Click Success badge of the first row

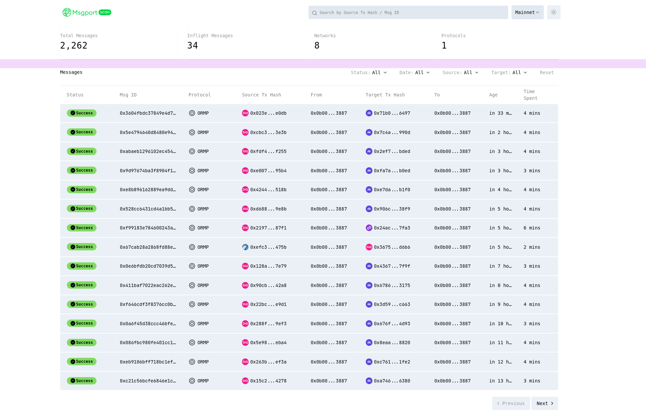82,113
